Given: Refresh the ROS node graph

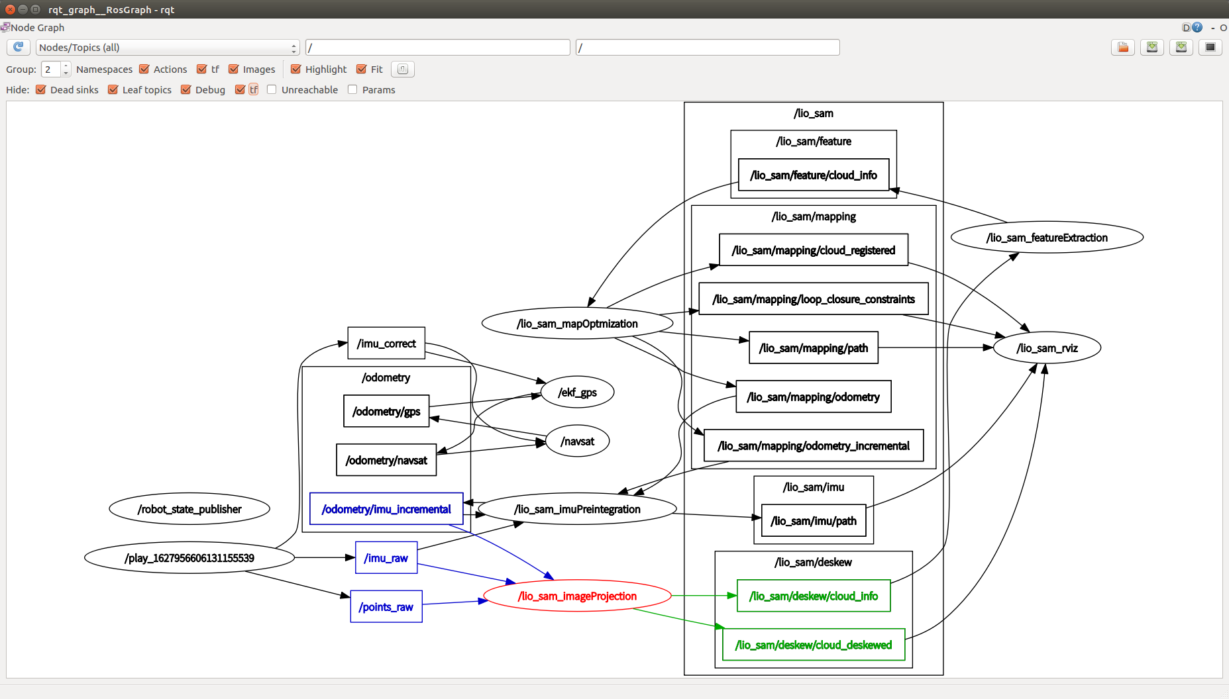Looking at the screenshot, I should [x=18, y=46].
